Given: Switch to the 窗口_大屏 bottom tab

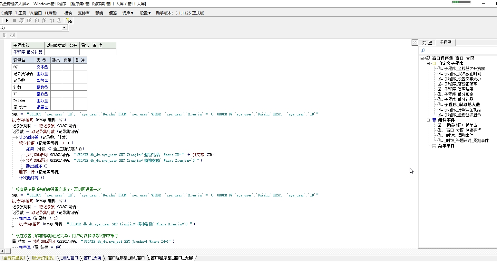Looking at the screenshot, I should point(93,258).
